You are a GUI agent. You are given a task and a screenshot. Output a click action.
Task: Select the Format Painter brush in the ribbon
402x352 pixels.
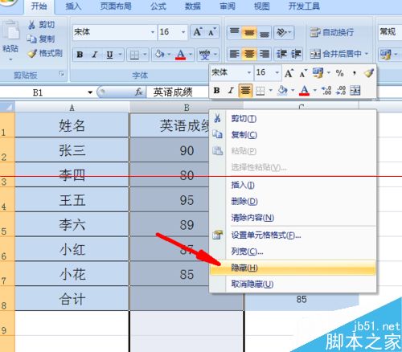coord(32,53)
